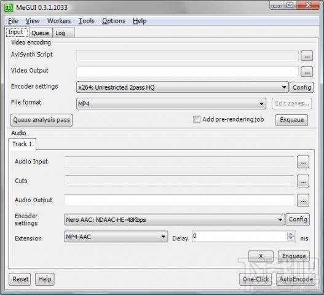This screenshot has width=324, height=295.
Task: Click the Audio Input text field
Action: pyautogui.click(x=180, y=162)
